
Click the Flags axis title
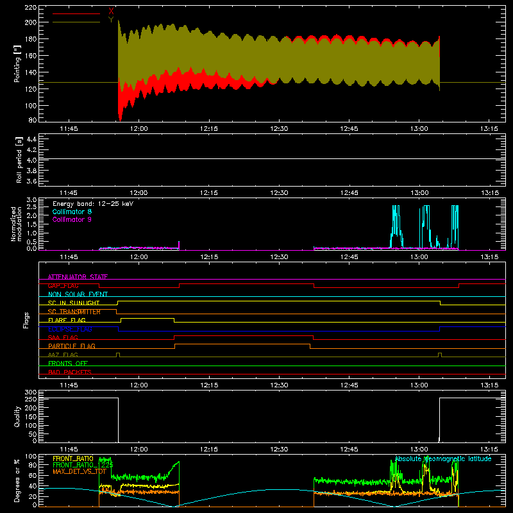[26, 321]
